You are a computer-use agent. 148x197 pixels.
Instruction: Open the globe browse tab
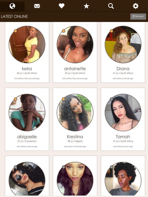12,6
